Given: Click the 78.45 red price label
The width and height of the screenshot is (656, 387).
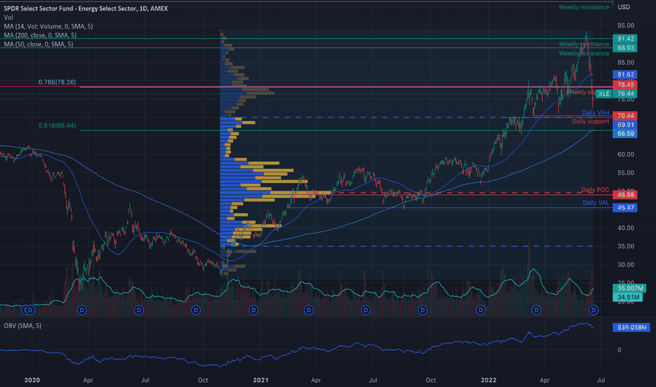Looking at the screenshot, I should click(x=625, y=85).
